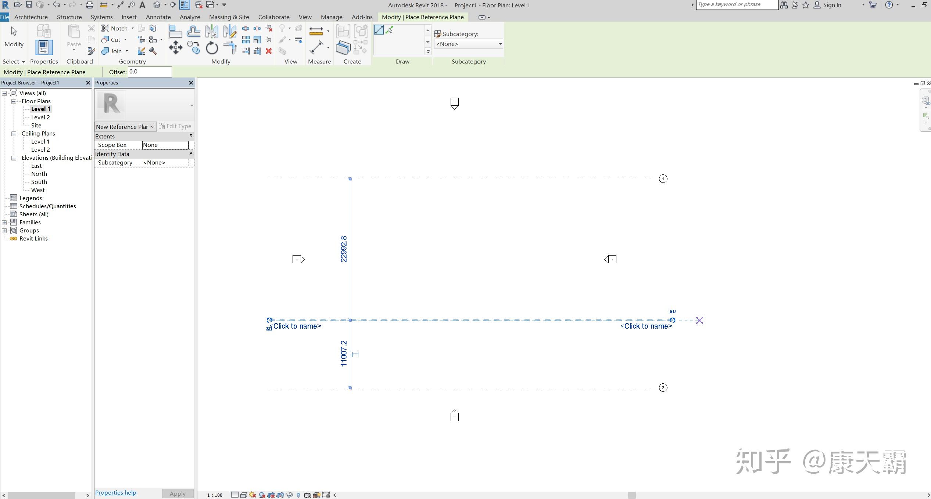The image size is (931, 499).
Task: Select the Line draw tool
Action: tap(379, 30)
